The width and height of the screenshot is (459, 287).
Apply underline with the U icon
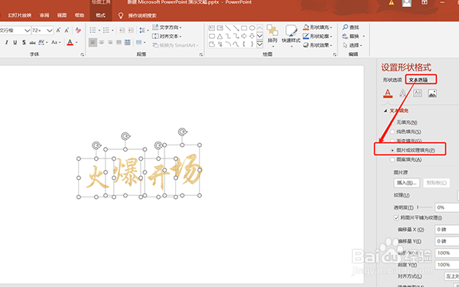coord(15,42)
